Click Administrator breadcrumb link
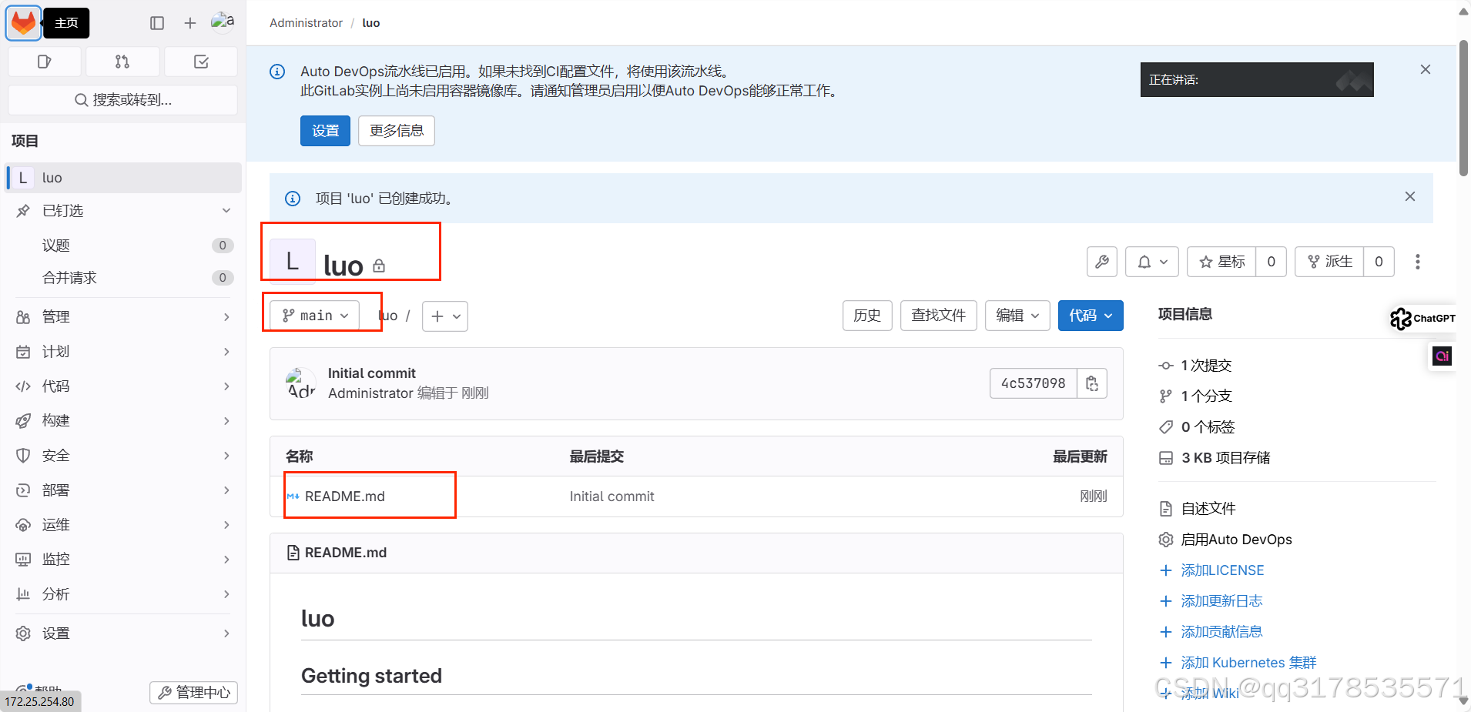1471x712 pixels. (306, 23)
